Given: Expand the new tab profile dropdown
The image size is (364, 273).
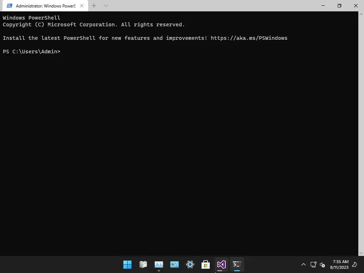Looking at the screenshot, I should point(106,6).
